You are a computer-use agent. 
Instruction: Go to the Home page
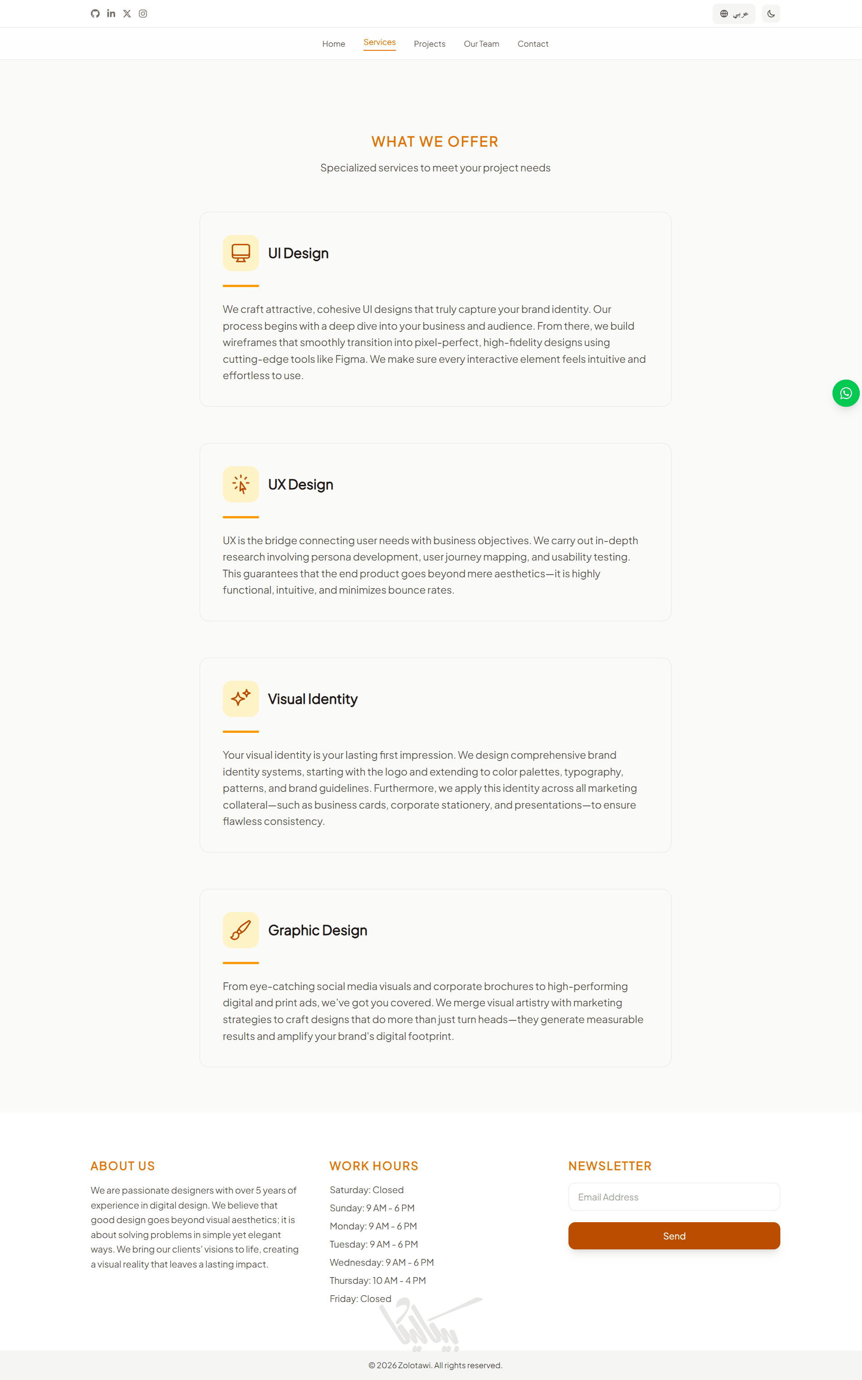pos(333,44)
